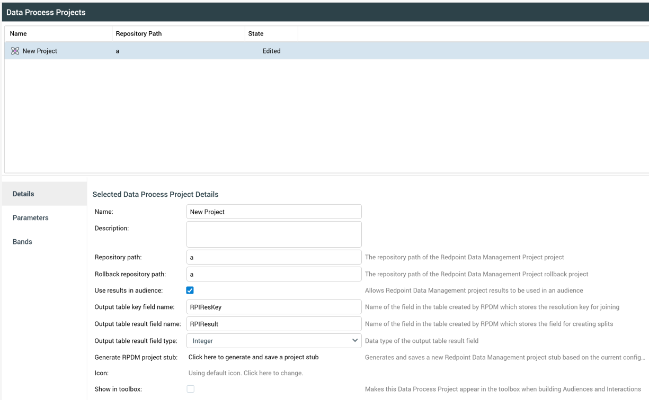Select the New Project row in the projects list
Image resolution: width=649 pixels, height=400 pixels.
[x=212, y=50]
